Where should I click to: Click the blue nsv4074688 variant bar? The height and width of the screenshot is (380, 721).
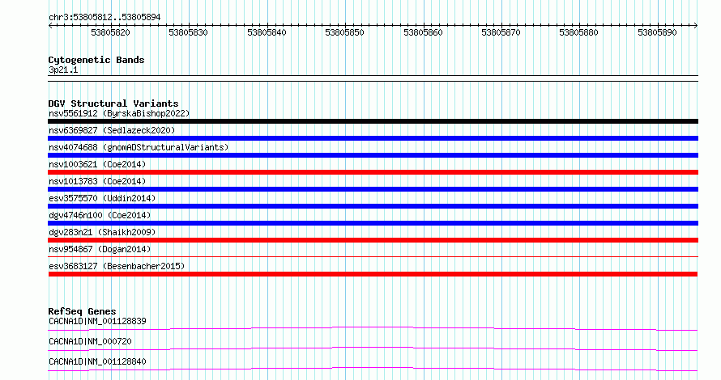pos(373,155)
